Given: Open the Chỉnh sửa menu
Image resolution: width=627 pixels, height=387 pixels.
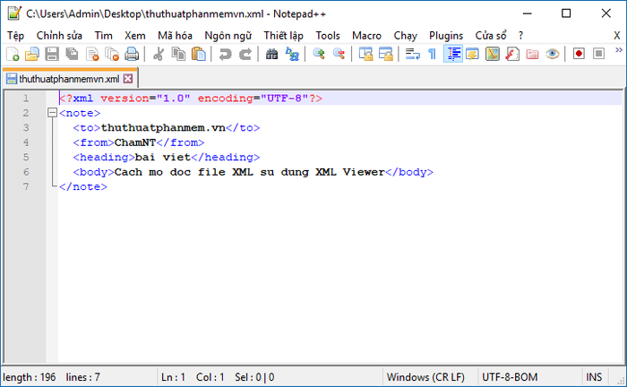Looking at the screenshot, I should coord(59,36).
